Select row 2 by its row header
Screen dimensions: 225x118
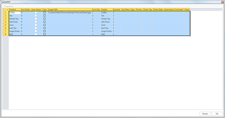click(x=6, y=16)
